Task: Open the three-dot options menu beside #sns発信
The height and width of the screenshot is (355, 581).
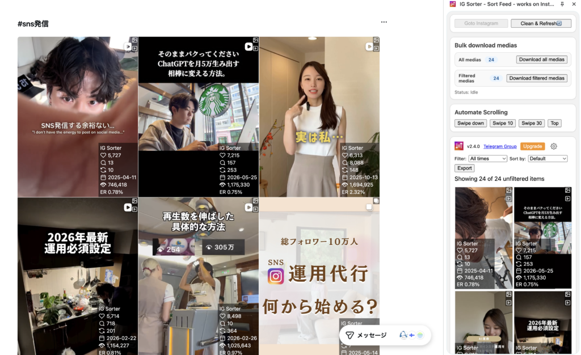Action: click(384, 22)
